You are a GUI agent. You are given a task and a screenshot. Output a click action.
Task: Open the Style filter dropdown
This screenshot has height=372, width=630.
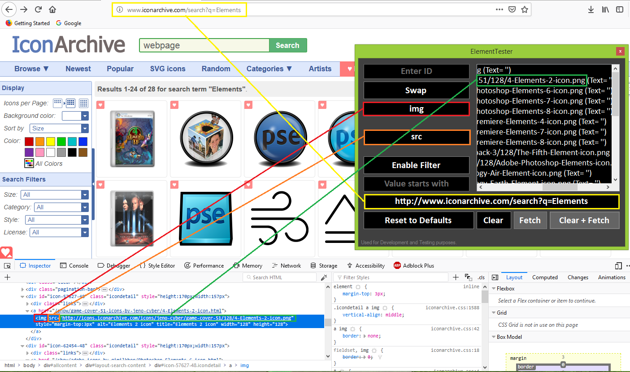tap(56, 220)
